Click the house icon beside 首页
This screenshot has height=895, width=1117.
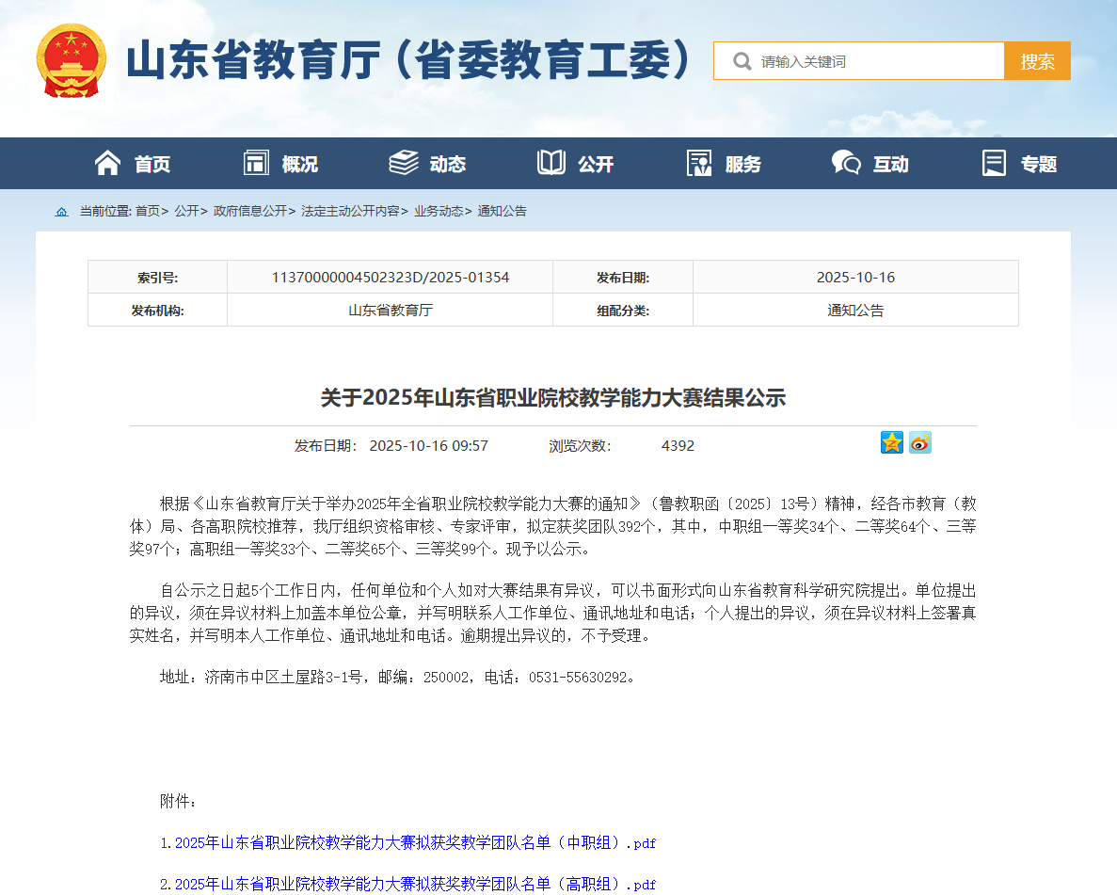(x=107, y=163)
